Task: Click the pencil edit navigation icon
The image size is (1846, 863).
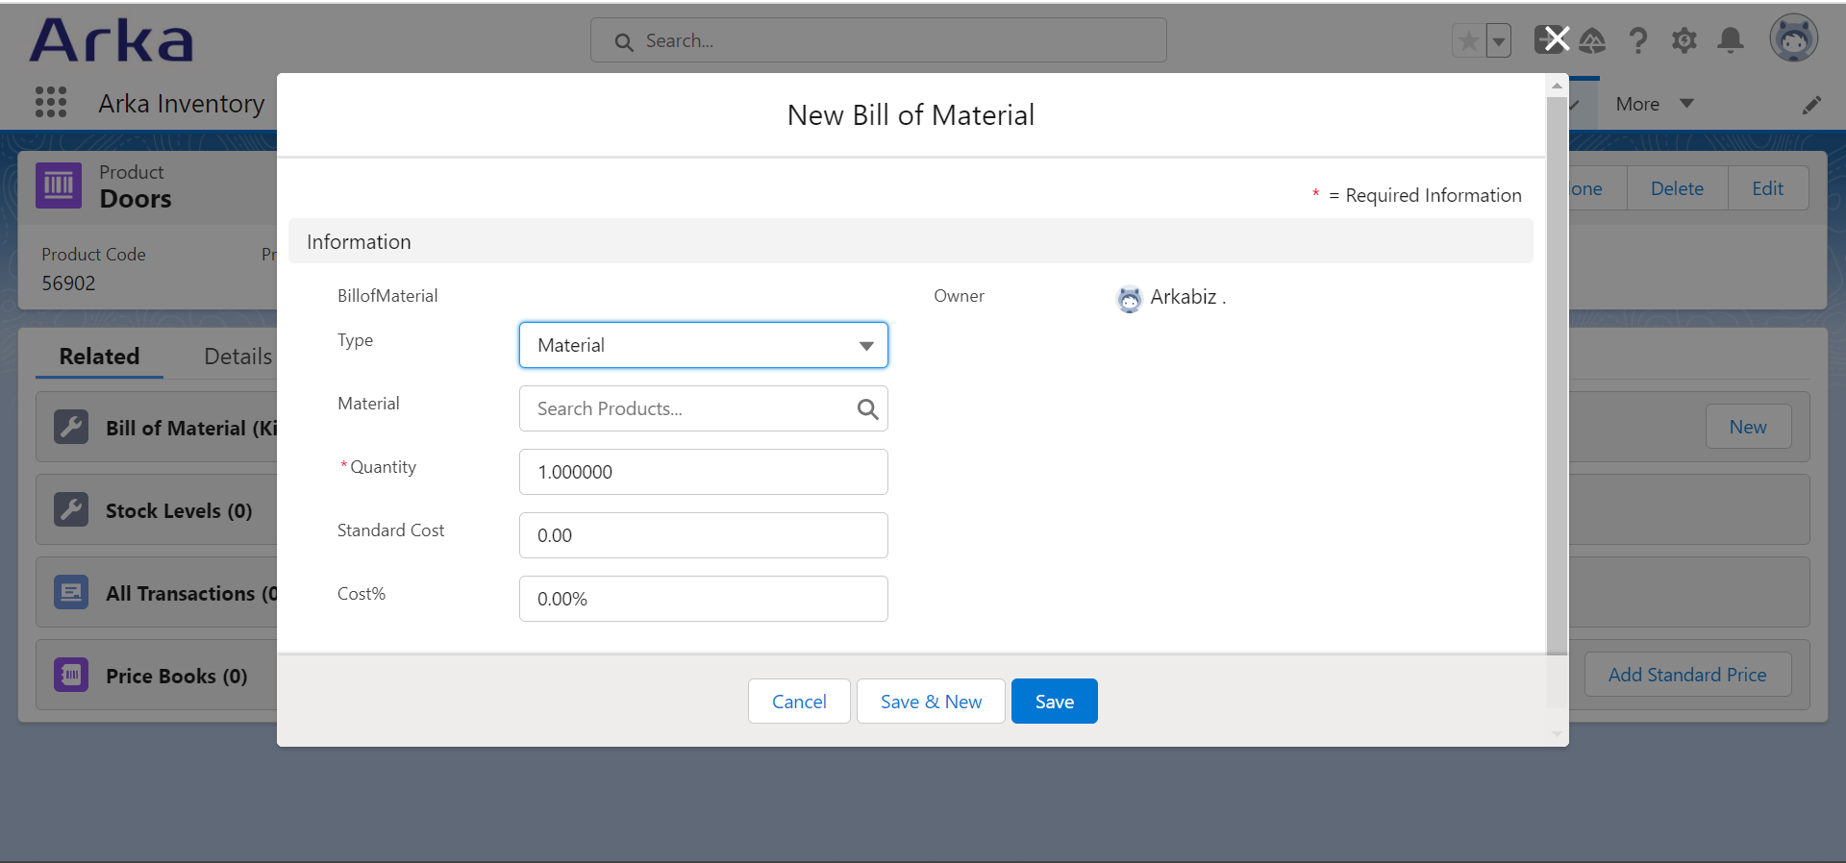Action: (x=1812, y=105)
